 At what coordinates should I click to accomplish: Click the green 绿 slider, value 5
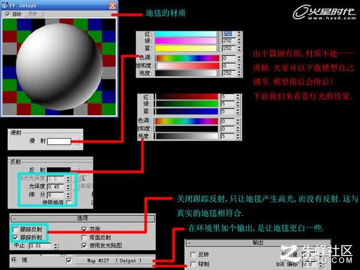[187, 104]
